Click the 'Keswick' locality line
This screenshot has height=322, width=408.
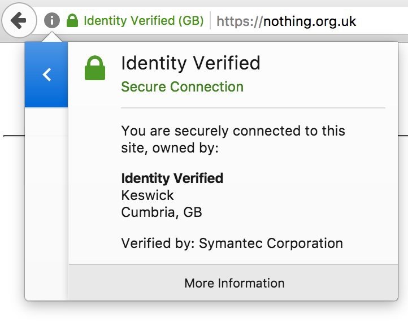click(x=147, y=195)
